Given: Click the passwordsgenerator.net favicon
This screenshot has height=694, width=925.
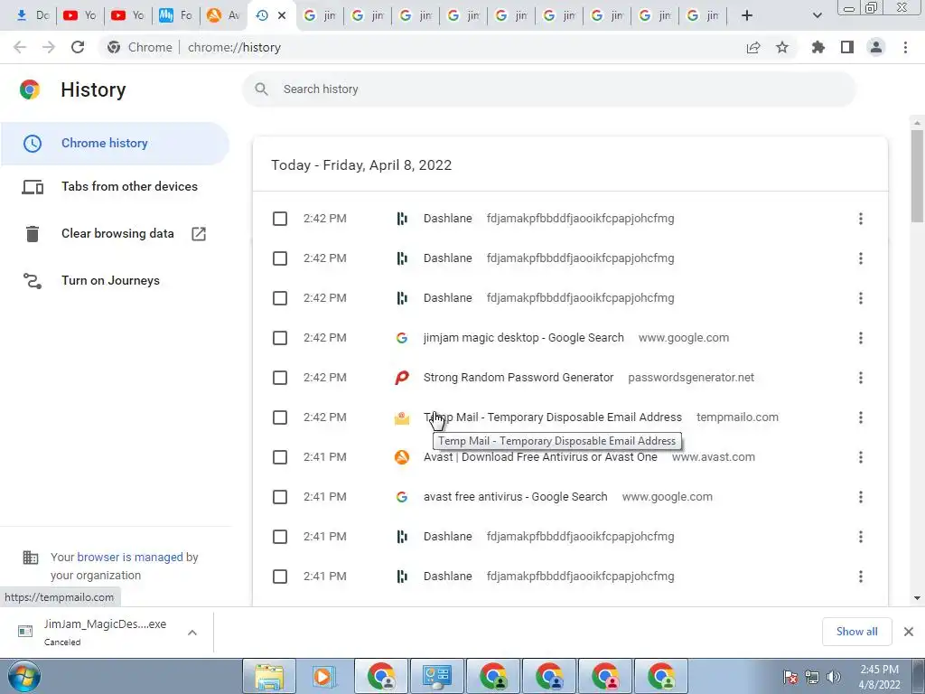Looking at the screenshot, I should [402, 378].
